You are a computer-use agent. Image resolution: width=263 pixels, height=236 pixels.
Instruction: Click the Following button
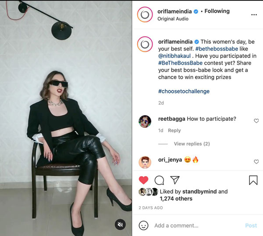pyautogui.click(x=217, y=11)
